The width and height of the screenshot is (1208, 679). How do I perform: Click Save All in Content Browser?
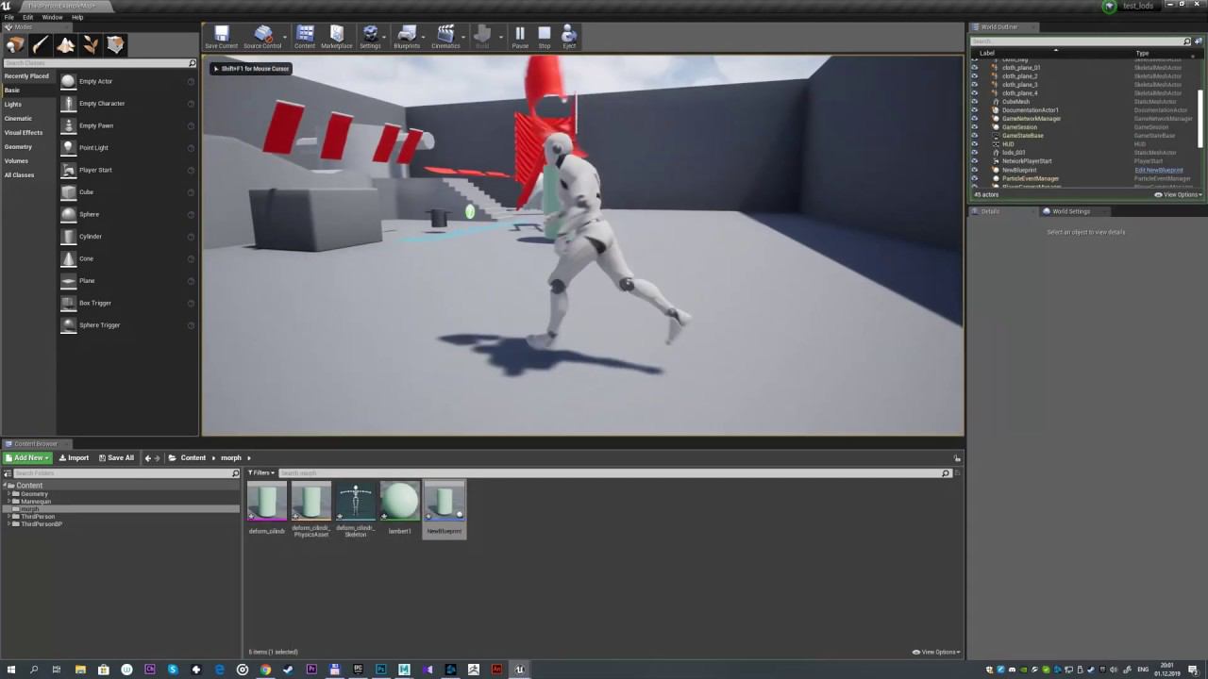tap(117, 458)
